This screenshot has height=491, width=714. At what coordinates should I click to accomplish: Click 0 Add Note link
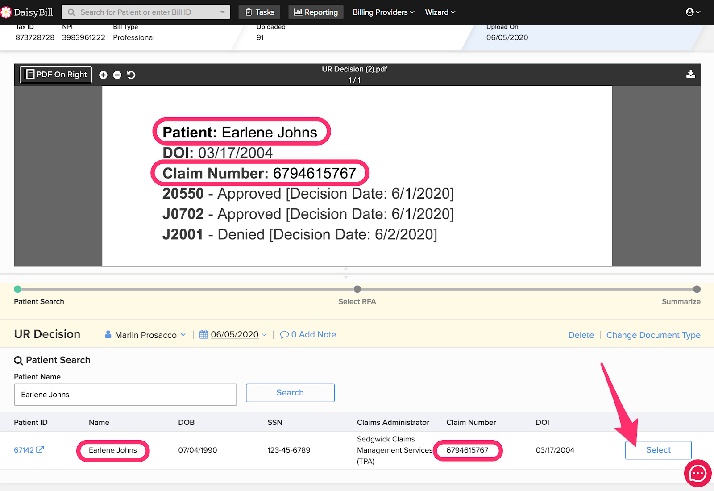308,334
